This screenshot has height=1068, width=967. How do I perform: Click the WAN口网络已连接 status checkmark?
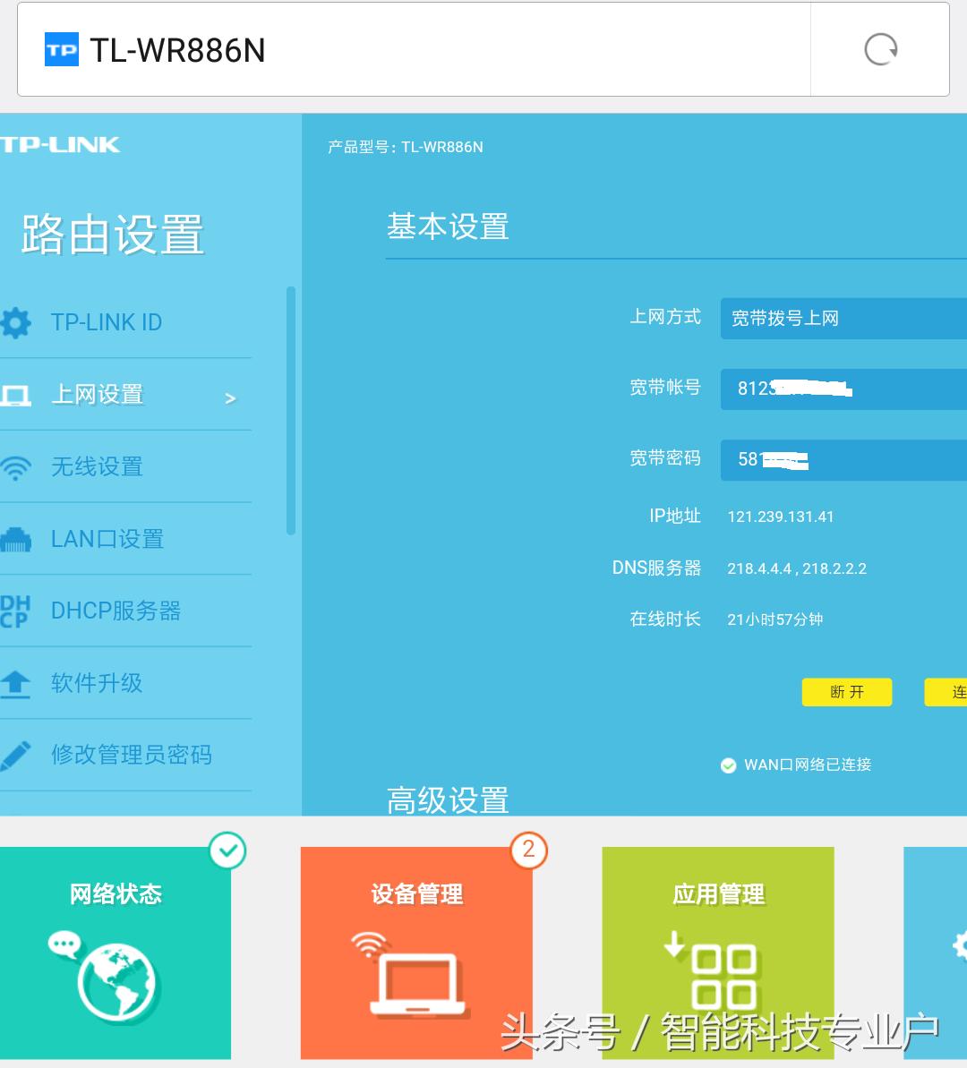coord(728,765)
